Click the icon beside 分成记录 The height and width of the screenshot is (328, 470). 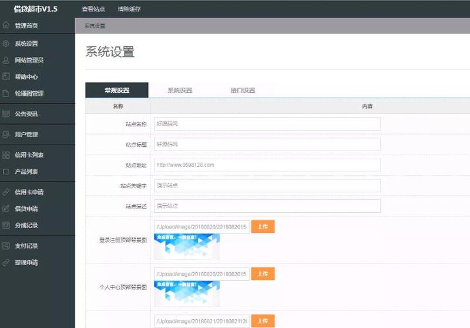(6, 225)
